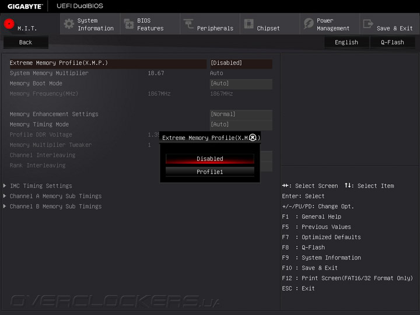Open the Peripherals tab
This screenshot has height=315, width=420.
point(210,24)
